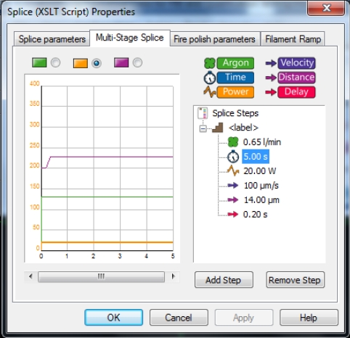Click the purple Velocity arrow icon
The width and height of the screenshot is (350, 338).
coord(271,63)
